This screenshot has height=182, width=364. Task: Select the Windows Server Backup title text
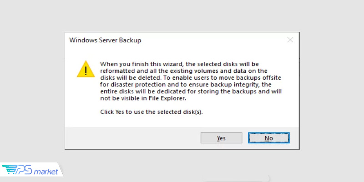105,40
